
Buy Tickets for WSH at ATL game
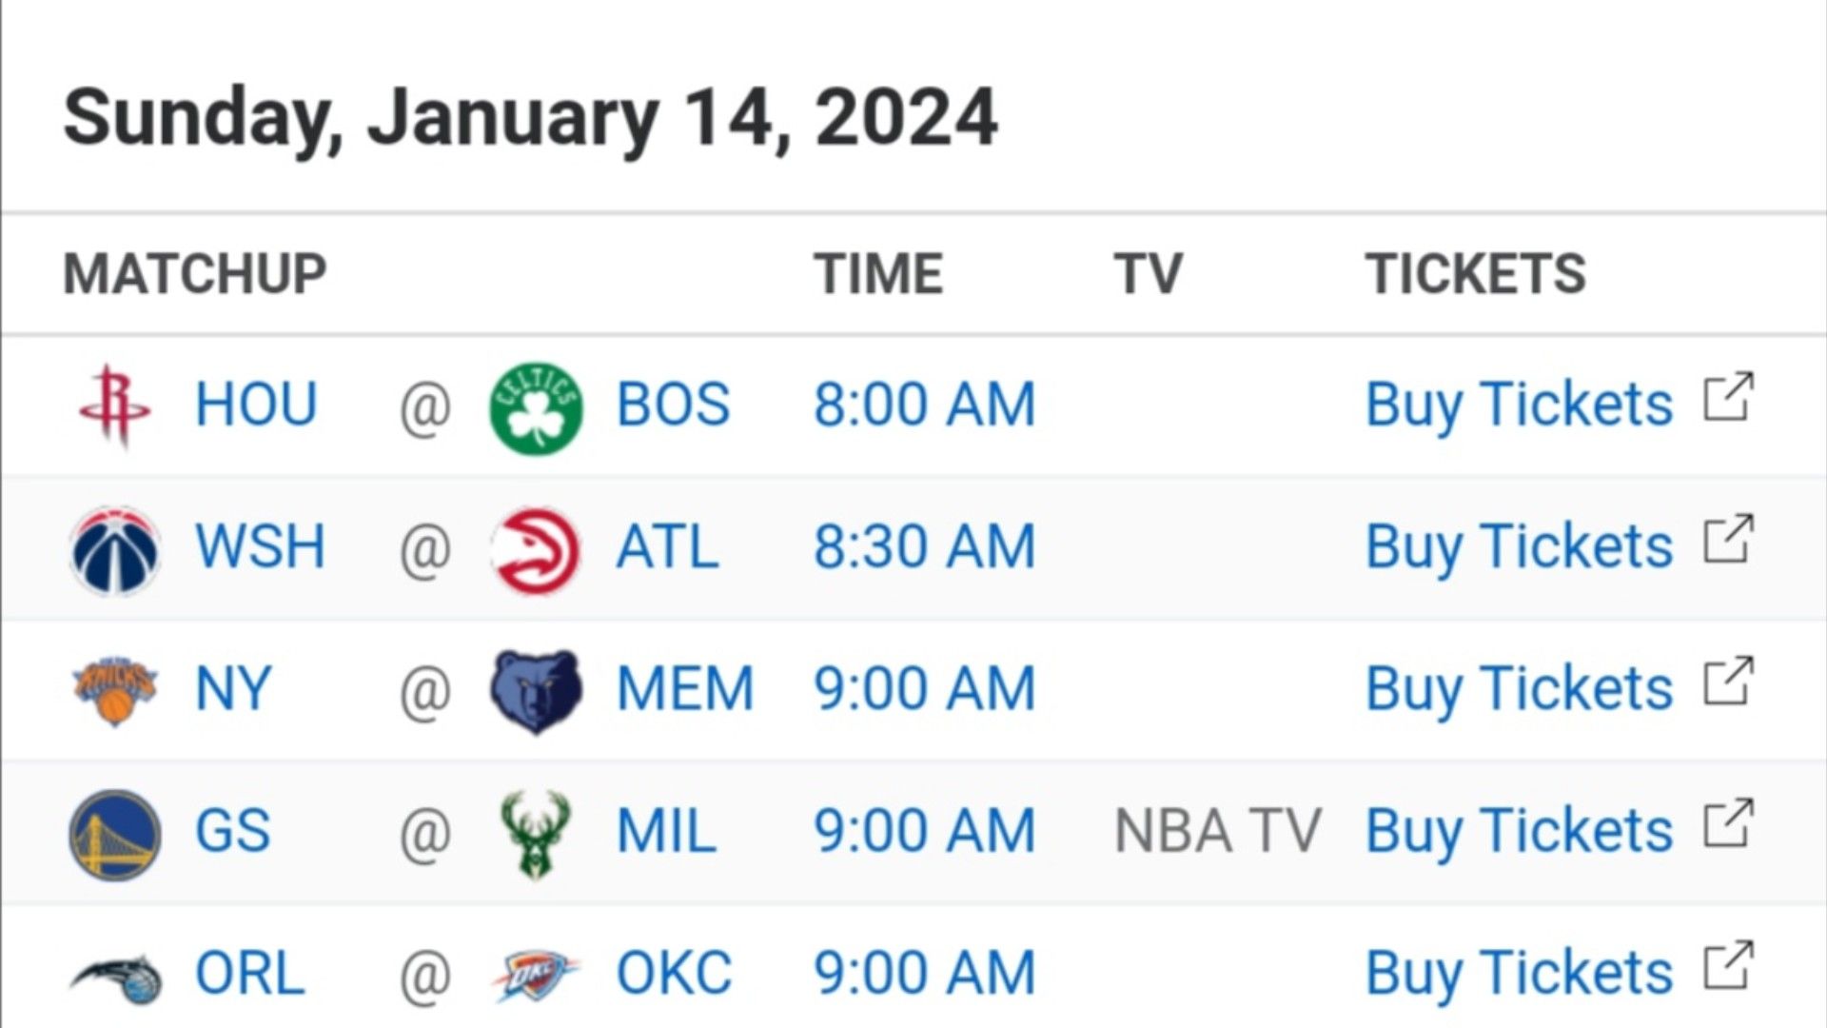tap(1519, 548)
